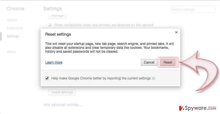Image resolution: width=220 pixels, height=114 pixels.
Task: Cancel the Reset settings dialog
Action: coord(149,62)
